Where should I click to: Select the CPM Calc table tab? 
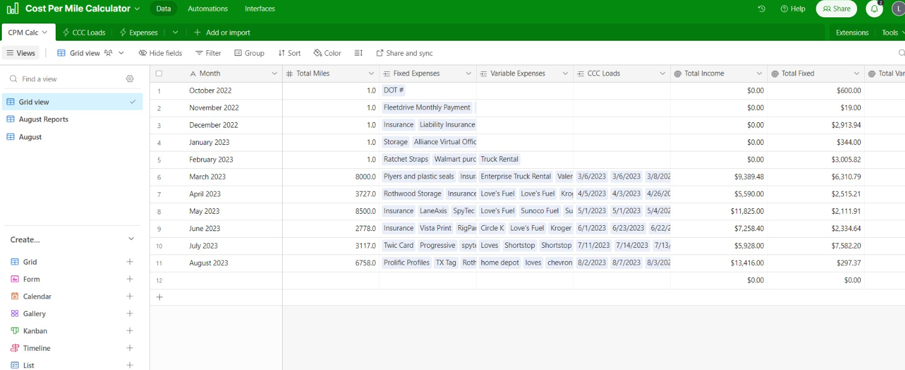[x=28, y=32]
